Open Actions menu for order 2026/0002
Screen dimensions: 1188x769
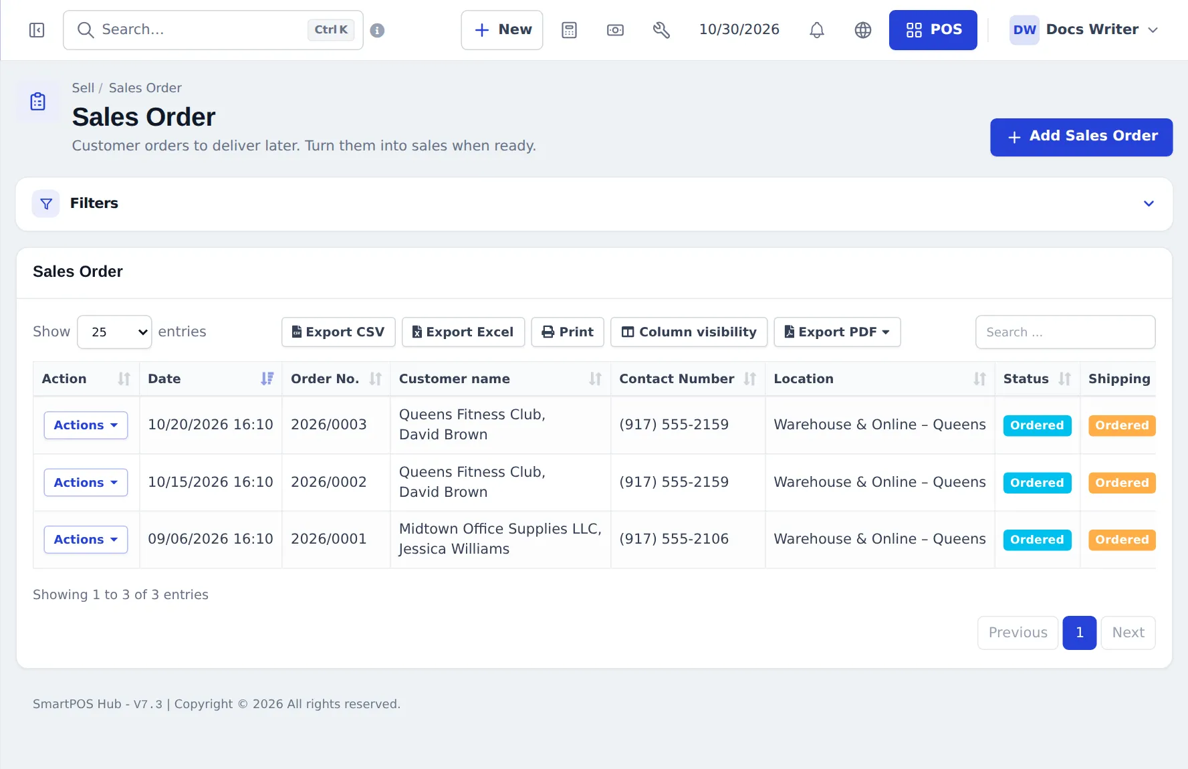coord(86,483)
